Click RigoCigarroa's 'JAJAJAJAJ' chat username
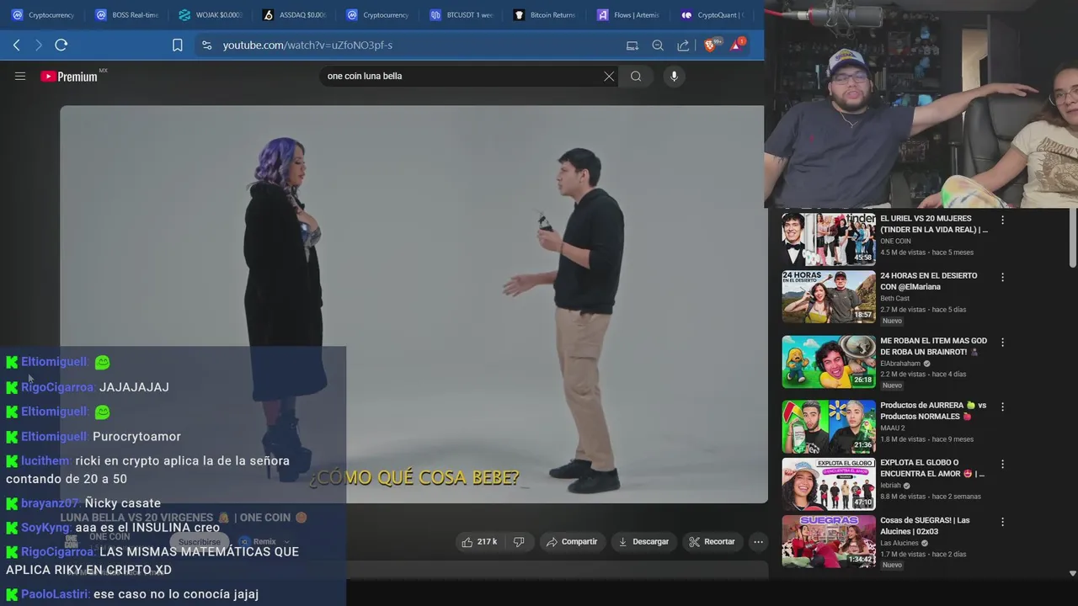This screenshot has width=1078, height=606. (57, 387)
